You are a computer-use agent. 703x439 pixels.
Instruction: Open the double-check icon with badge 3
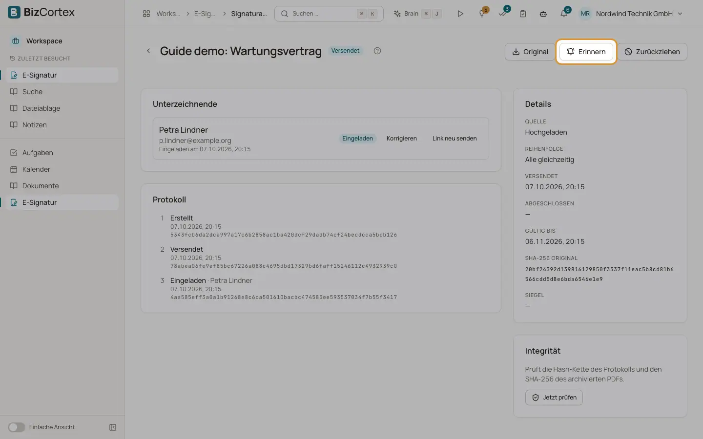point(503,13)
